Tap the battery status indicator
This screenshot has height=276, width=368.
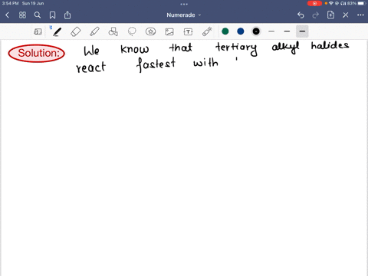[x=362, y=3]
